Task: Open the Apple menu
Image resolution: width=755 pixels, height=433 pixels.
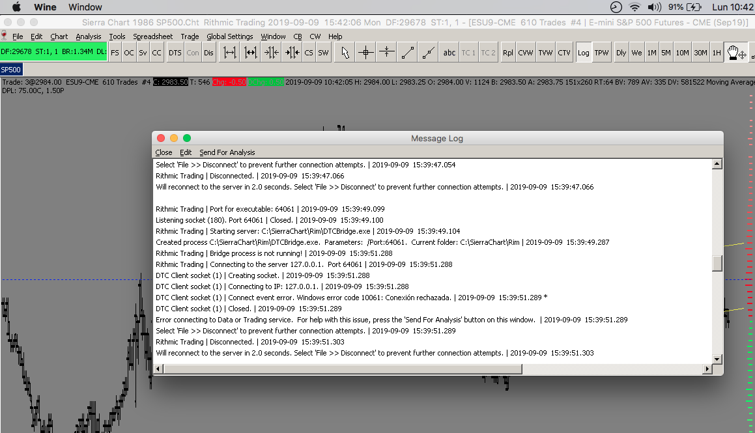Action: click(x=16, y=7)
